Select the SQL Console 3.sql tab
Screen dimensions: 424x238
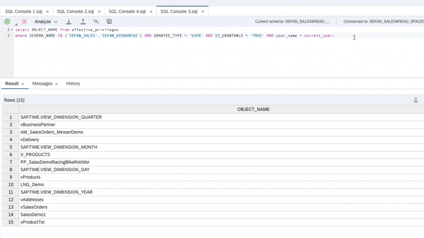click(x=179, y=12)
